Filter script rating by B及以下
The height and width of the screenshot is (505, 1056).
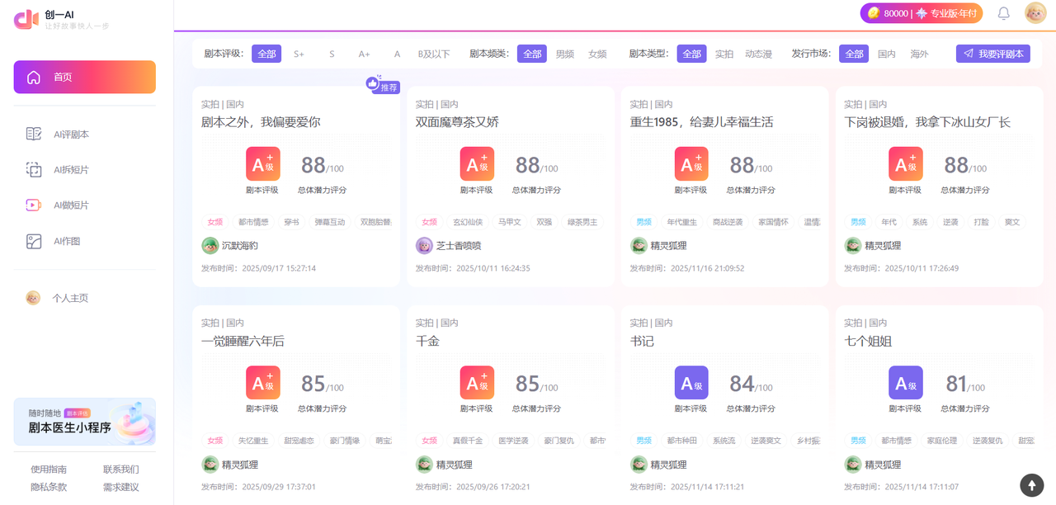point(434,54)
